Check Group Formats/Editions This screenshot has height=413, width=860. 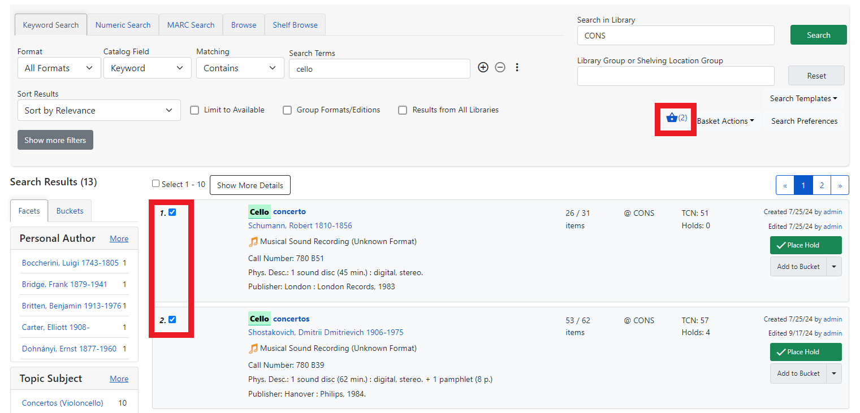point(287,110)
